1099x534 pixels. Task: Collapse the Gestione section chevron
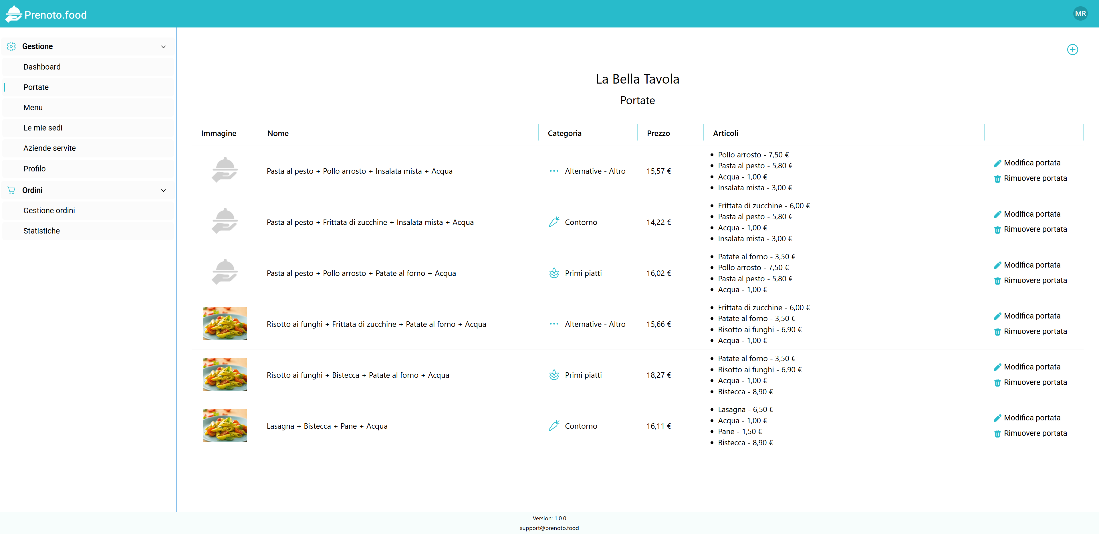[163, 47]
